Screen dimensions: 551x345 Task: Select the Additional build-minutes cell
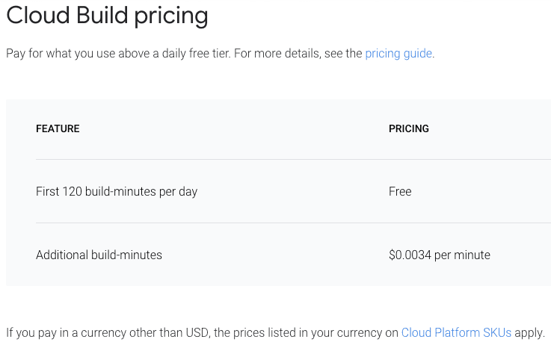[x=99, y=255]
